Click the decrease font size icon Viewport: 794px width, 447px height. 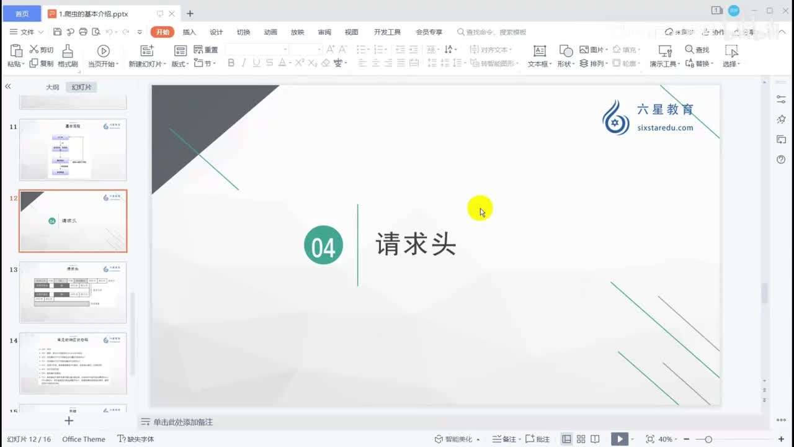[343, 49]
